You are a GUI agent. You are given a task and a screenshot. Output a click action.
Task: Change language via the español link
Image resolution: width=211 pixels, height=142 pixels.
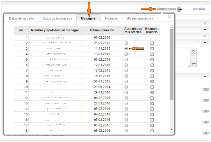click(199, 9)
